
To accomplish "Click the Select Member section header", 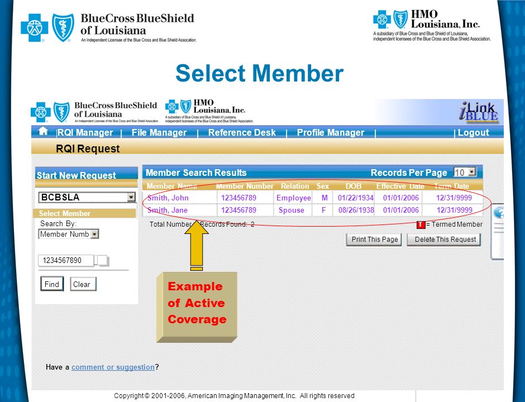I will 84,213.
